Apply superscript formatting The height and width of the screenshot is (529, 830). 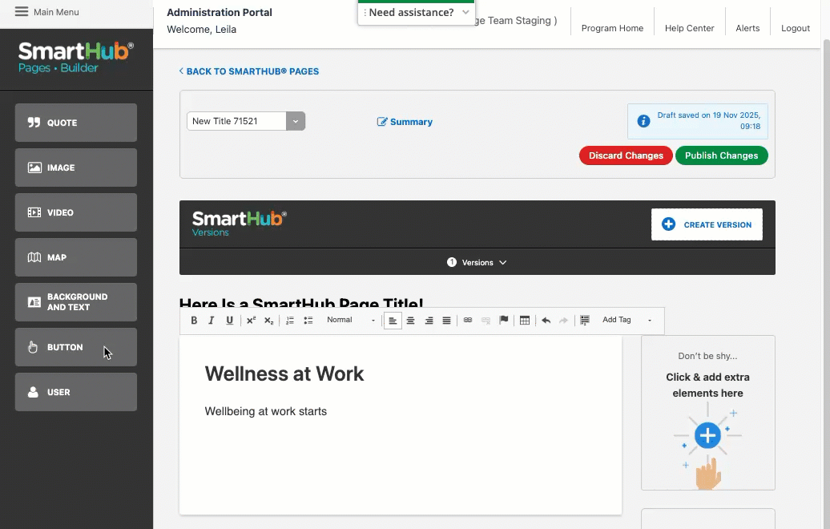(251, 321)
